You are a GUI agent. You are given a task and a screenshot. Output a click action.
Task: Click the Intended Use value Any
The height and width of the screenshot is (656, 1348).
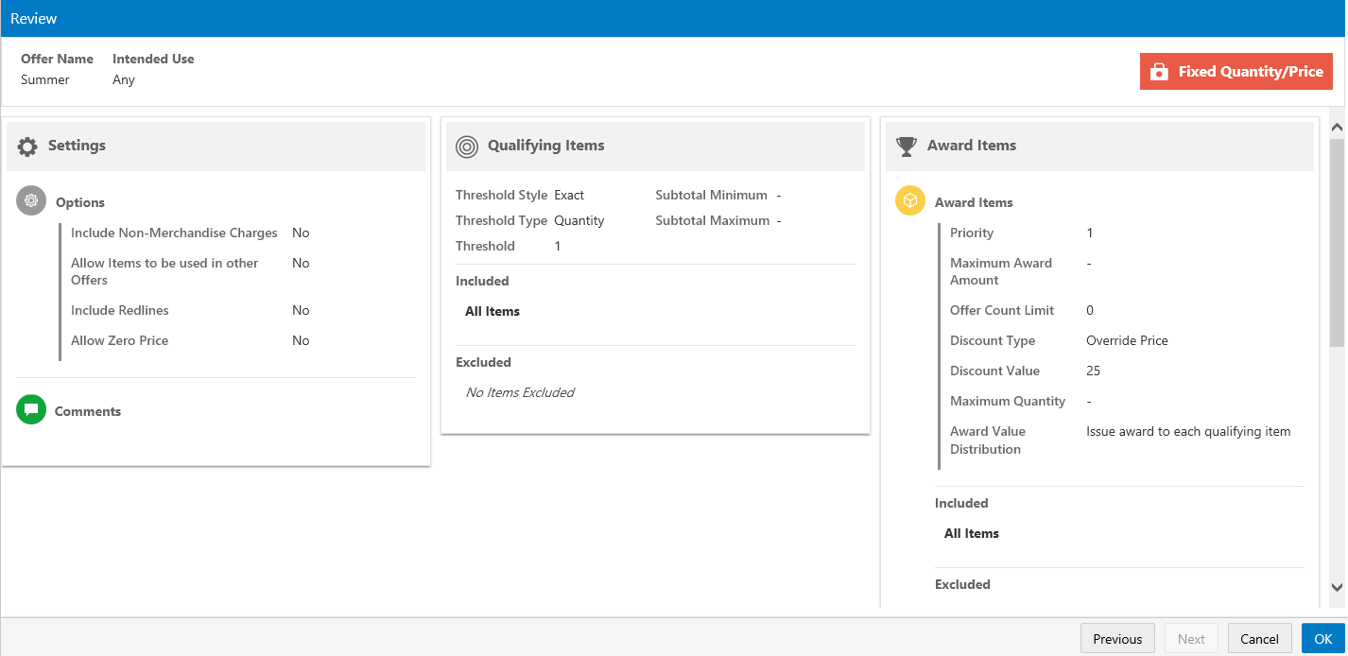124,80
